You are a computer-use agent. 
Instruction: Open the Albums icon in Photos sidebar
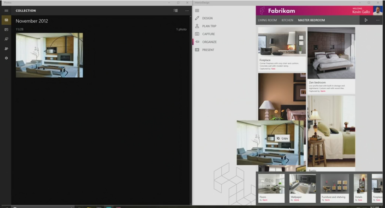(6, 30)
